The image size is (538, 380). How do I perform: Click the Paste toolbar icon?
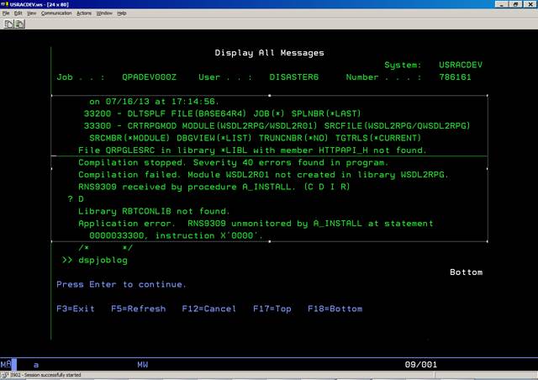20,24
